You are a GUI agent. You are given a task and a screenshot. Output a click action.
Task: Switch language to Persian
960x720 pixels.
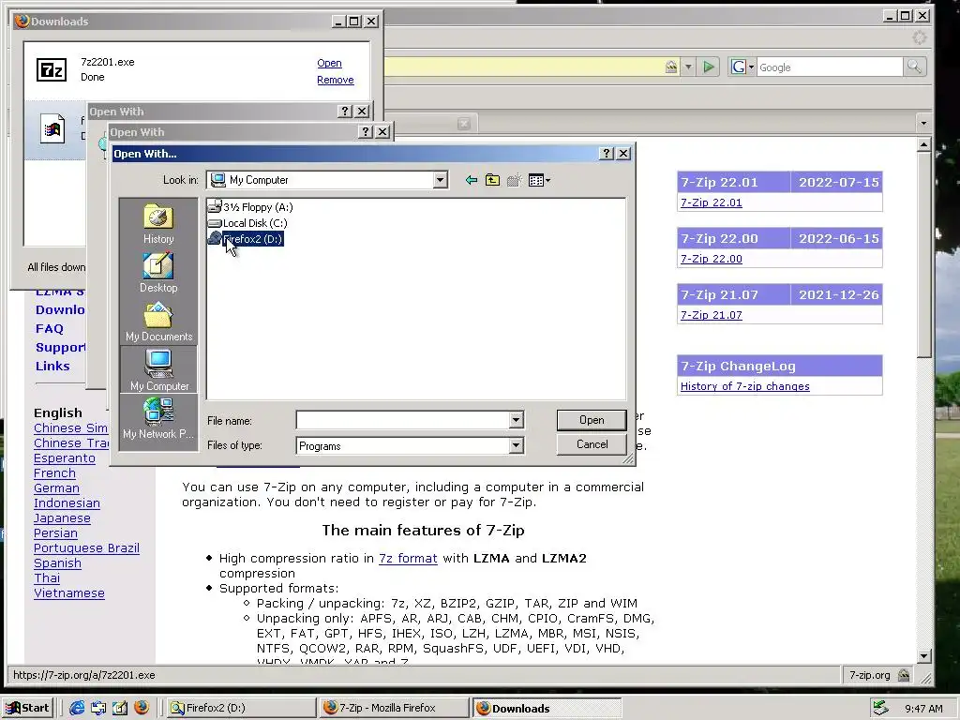click(55, 533)
